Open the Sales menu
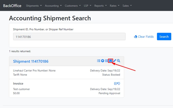 click(x=127, y=6)
